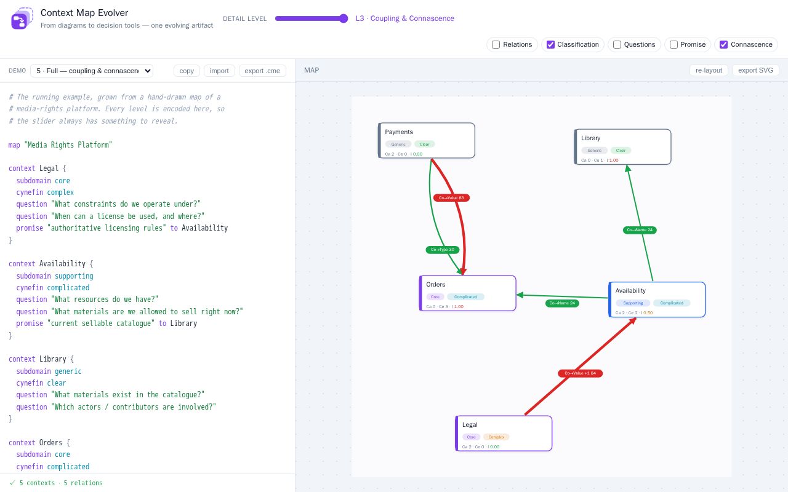
Task: Click the Core badge on the Orders node
Action: [435, 297]
